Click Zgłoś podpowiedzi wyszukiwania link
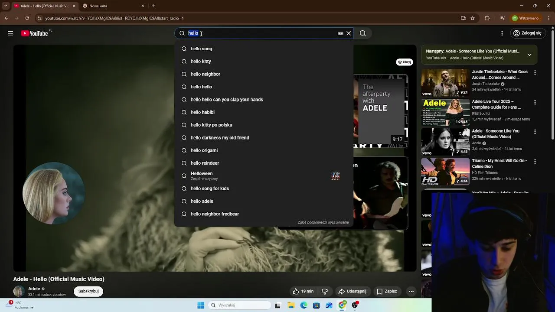The image size is (555, 312). pyautogui.click(x=323, y=222)
